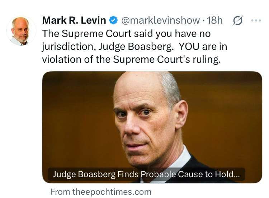
Task: Click the tweet line "violation of the Supreme Court's ruling."
Action: pyautogui.click(x=131, y=60)
